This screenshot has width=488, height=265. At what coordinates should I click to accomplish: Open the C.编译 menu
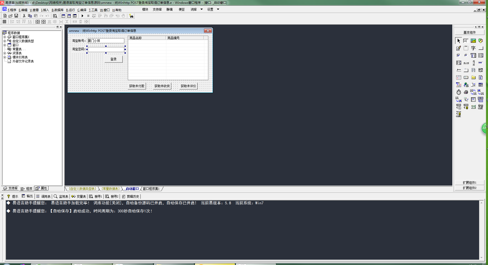(82, 10)
